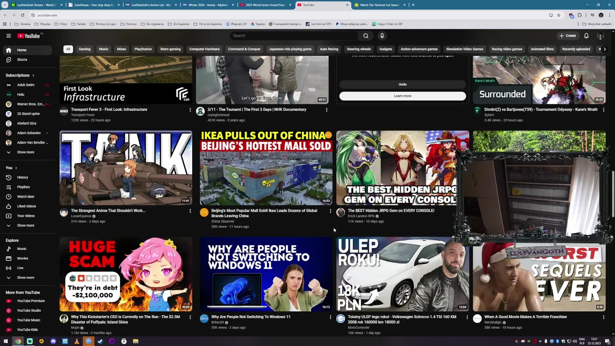This screenshot has height=346, width=615.
Task: Open the Just Anime GIFS bookmark
Action: [319, 24]
